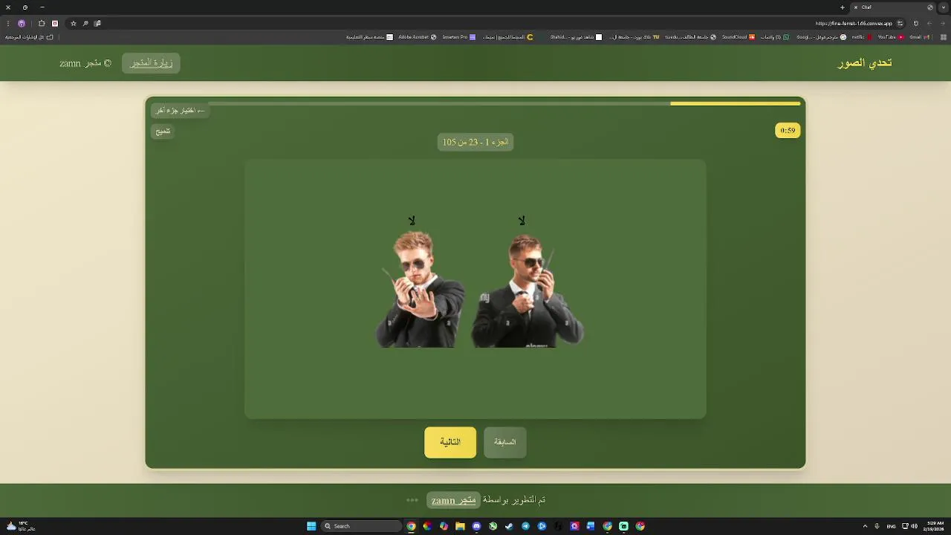The height and width of the screenshot is (535, 951).
Task: Click the ENG language indicator
Action: point(891,526)
